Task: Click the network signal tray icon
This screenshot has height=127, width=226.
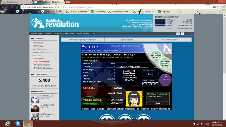Action: click(198, 124)
